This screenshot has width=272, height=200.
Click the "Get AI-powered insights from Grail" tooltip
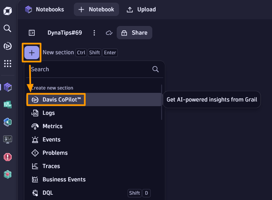tap(212, 100)
